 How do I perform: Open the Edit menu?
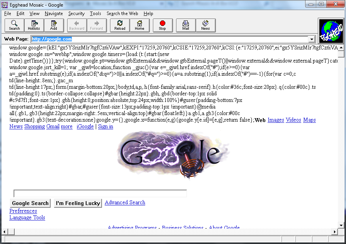(x=20, y=14)
